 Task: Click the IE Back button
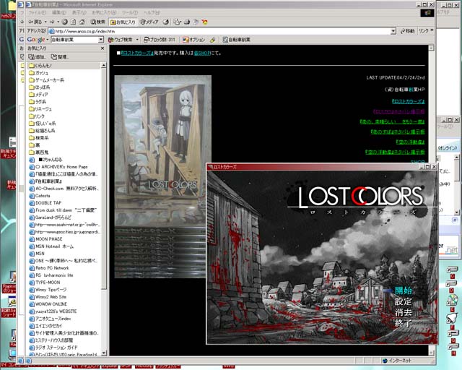coord(35,22)
